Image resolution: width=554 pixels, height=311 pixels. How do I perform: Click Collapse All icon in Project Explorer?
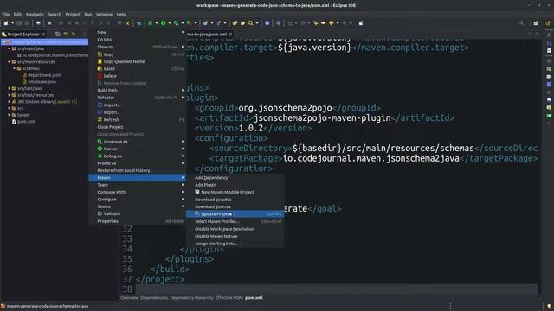point(58,35)
